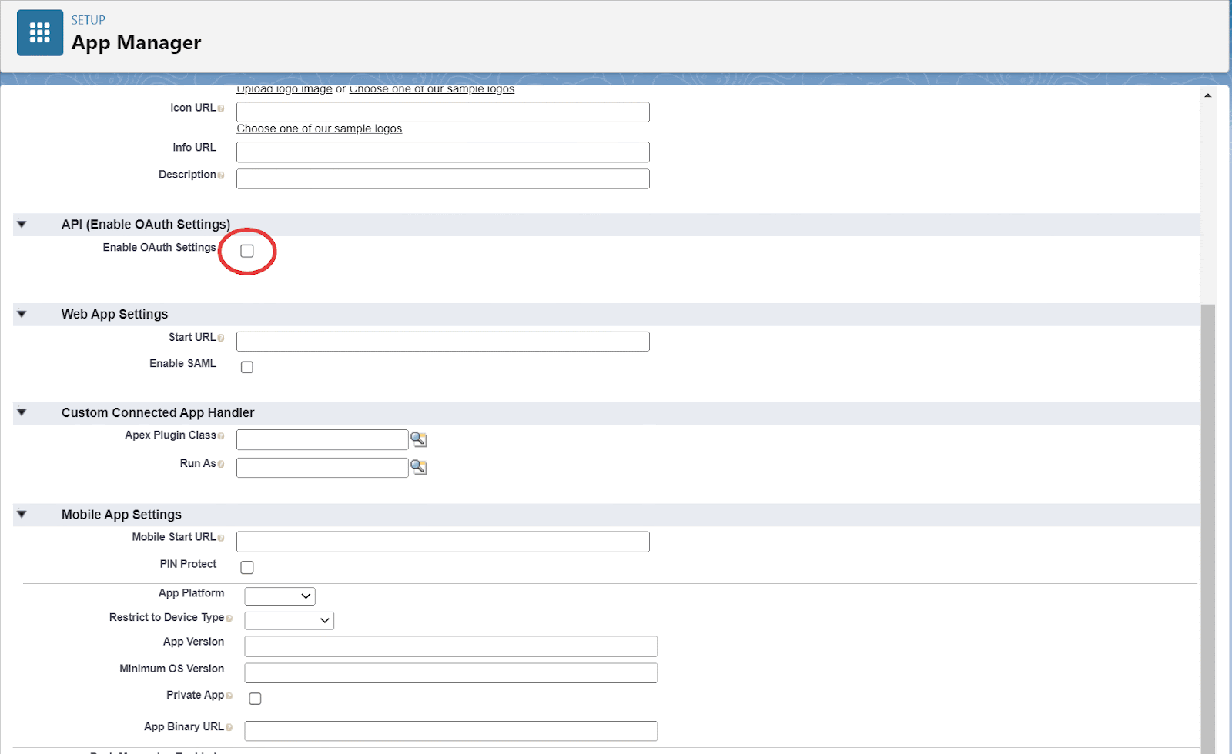1232x754 pixels.
Task: Tick the Private App checkbox
Action: [x=255, y=699]
